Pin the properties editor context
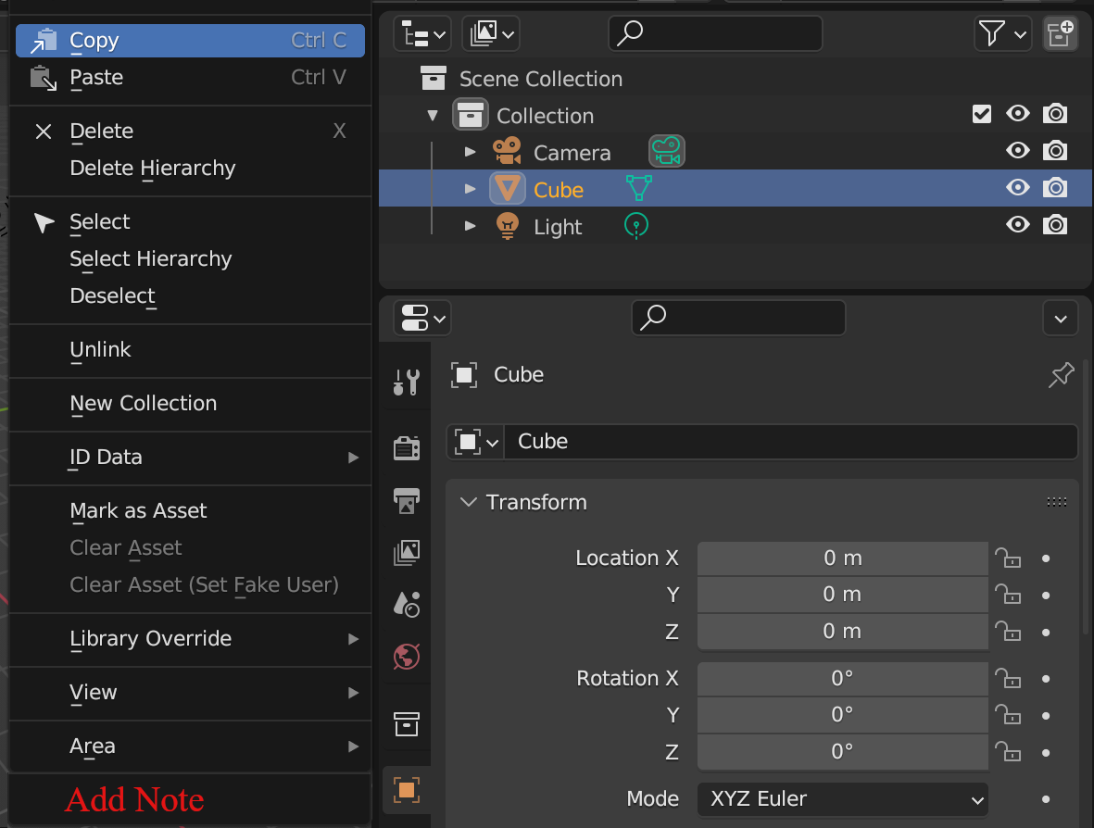 click(x=1062, y=374)
